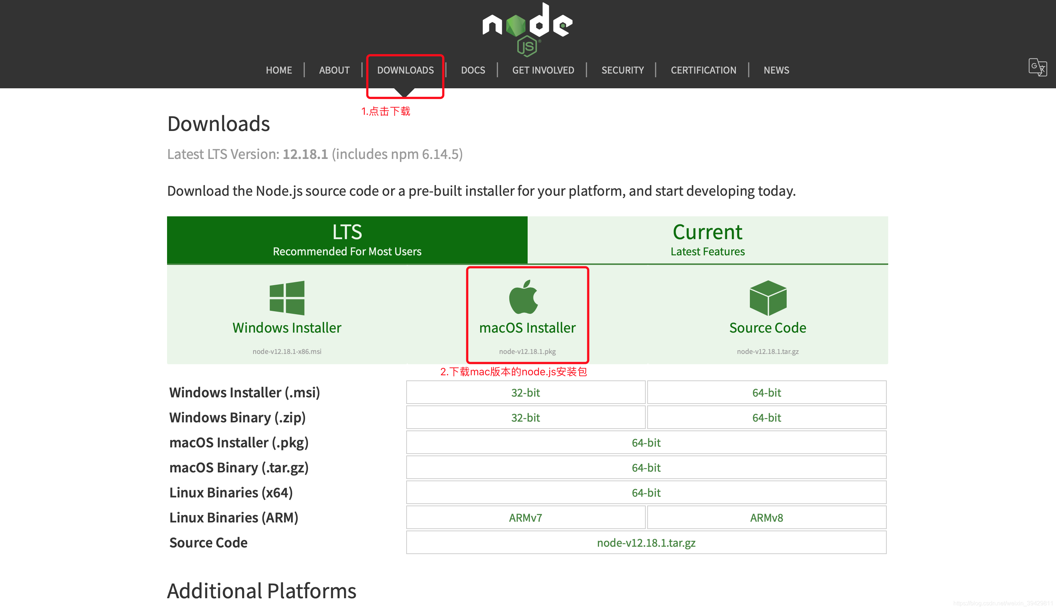Viewport: 1056px width, 610px height.
Task: Open the NEWS menu item
Action: coord(776,70)
